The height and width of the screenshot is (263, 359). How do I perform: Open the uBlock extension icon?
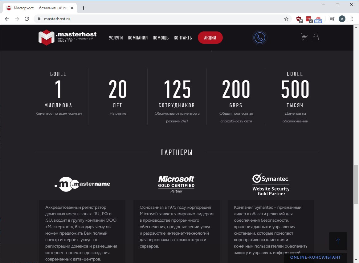(x=299, y=19)
